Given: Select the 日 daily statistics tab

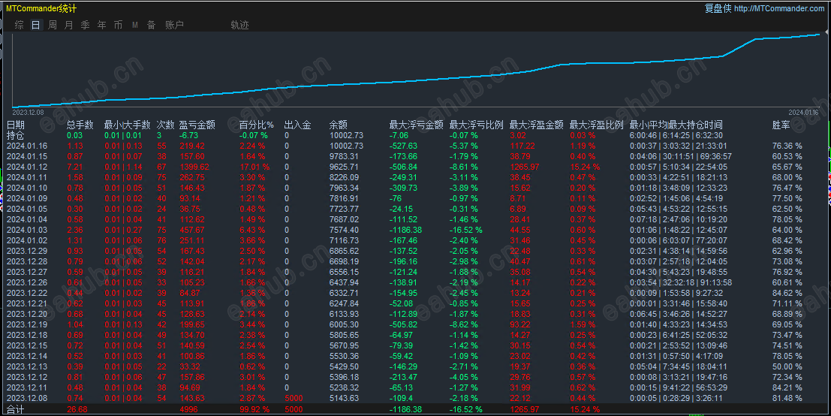Looking at the screenshot, I should [x=35, y=25].
